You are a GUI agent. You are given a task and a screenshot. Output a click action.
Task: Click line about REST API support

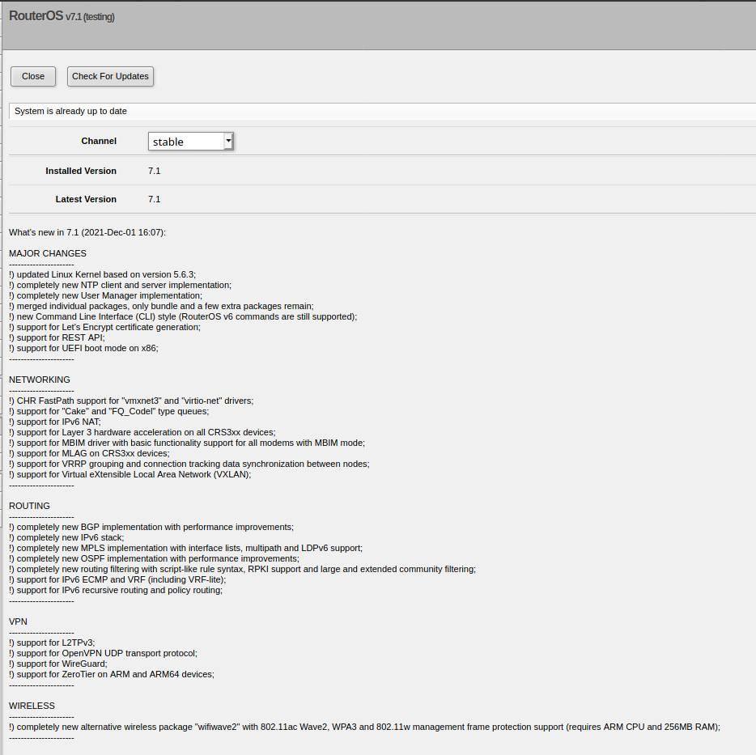click(57, 337)
